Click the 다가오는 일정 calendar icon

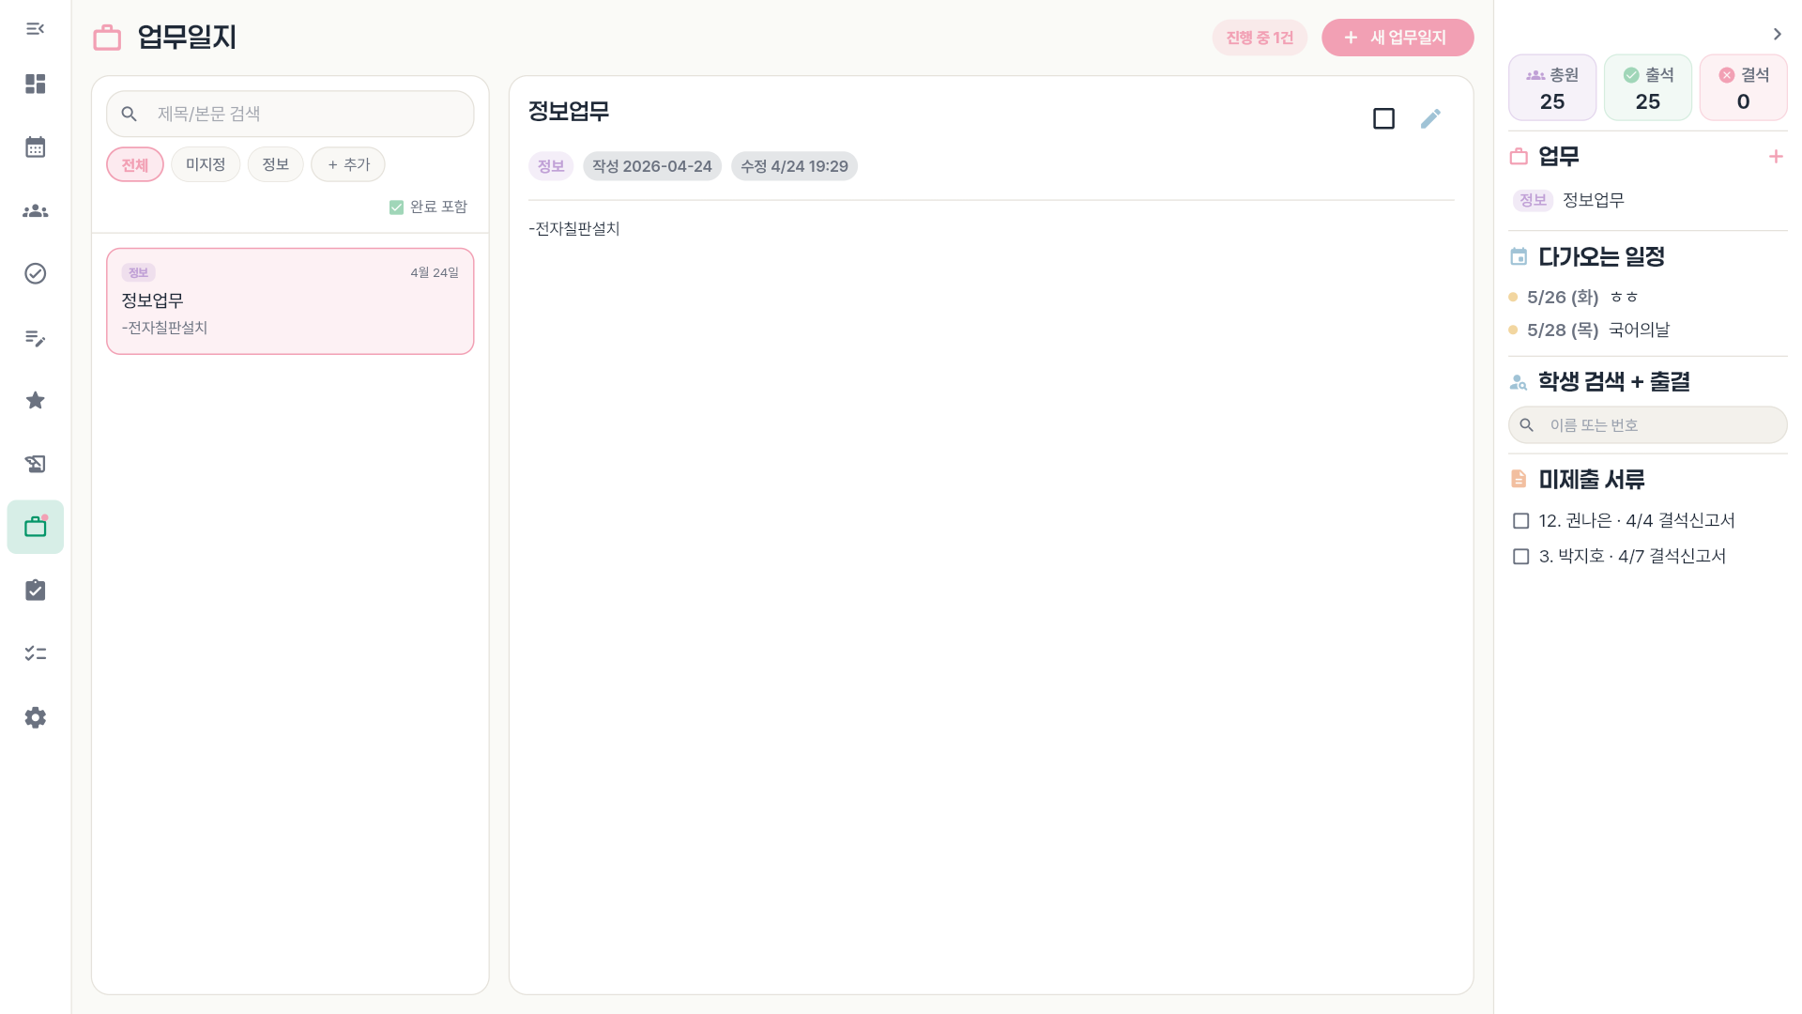tap(1519, 256)
